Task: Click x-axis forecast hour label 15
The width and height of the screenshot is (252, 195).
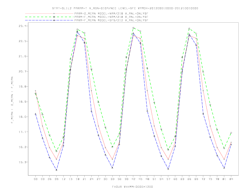Action: coord(70,179)
